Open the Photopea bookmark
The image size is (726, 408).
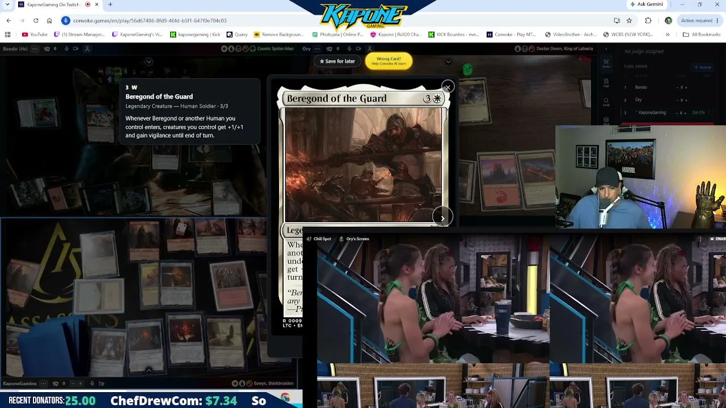point(337,35)
